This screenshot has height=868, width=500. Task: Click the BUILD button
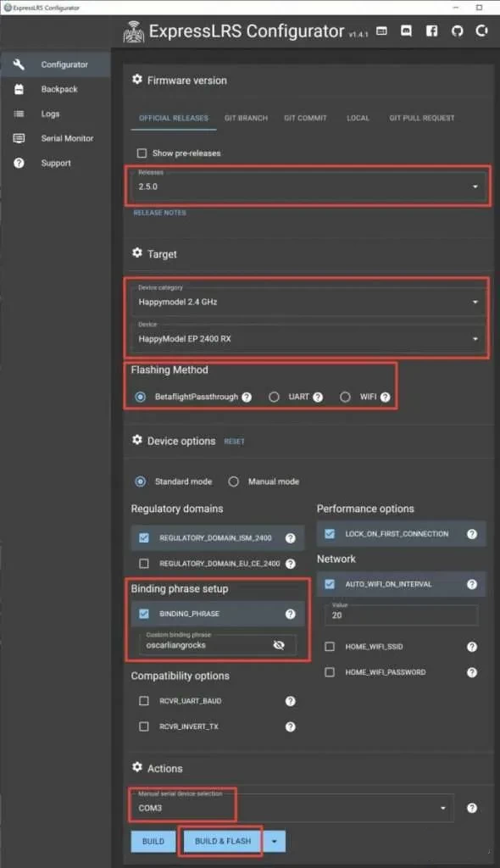[x=153, y=842]
